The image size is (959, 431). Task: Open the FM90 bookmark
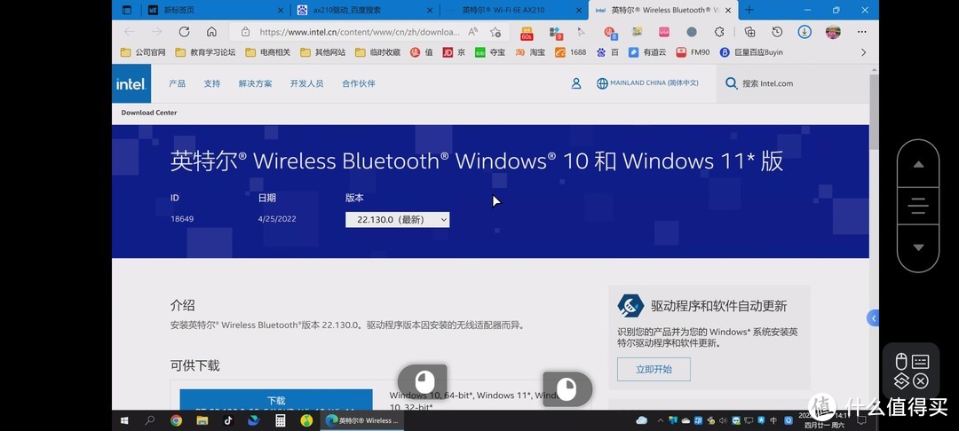point(693,52)
